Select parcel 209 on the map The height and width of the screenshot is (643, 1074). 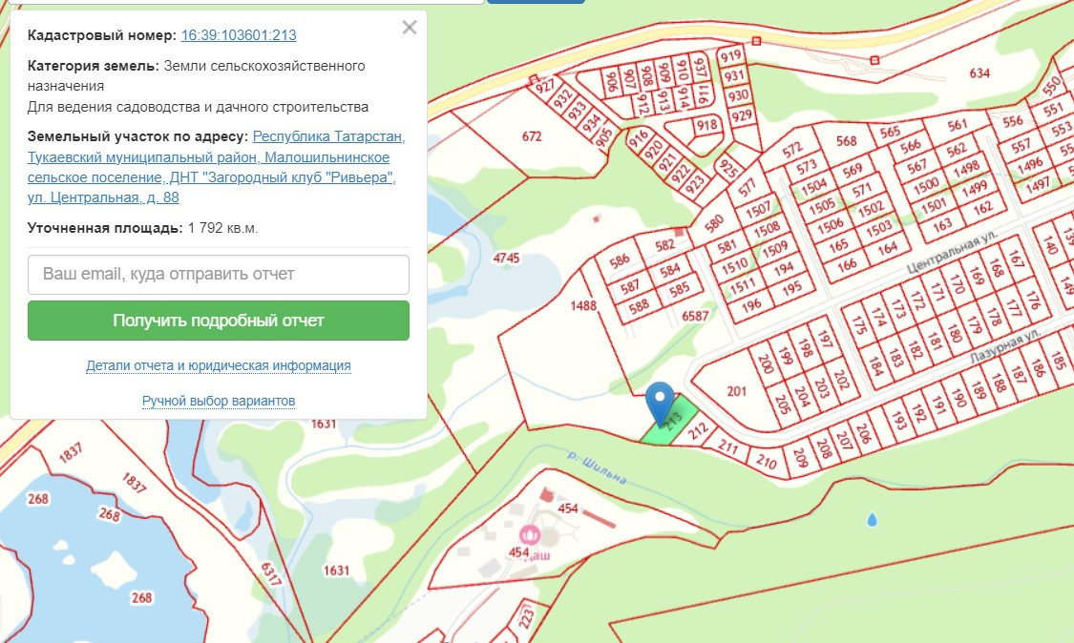tap(800, 457)
